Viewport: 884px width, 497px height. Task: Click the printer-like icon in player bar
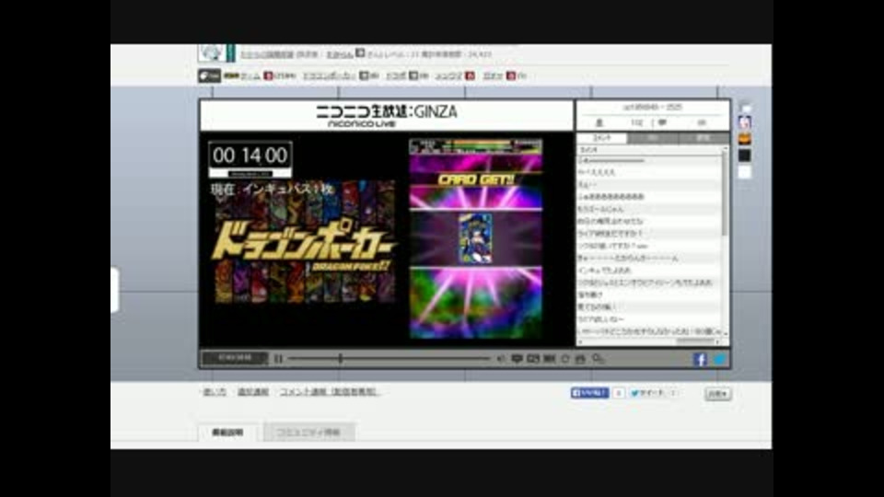580,358
